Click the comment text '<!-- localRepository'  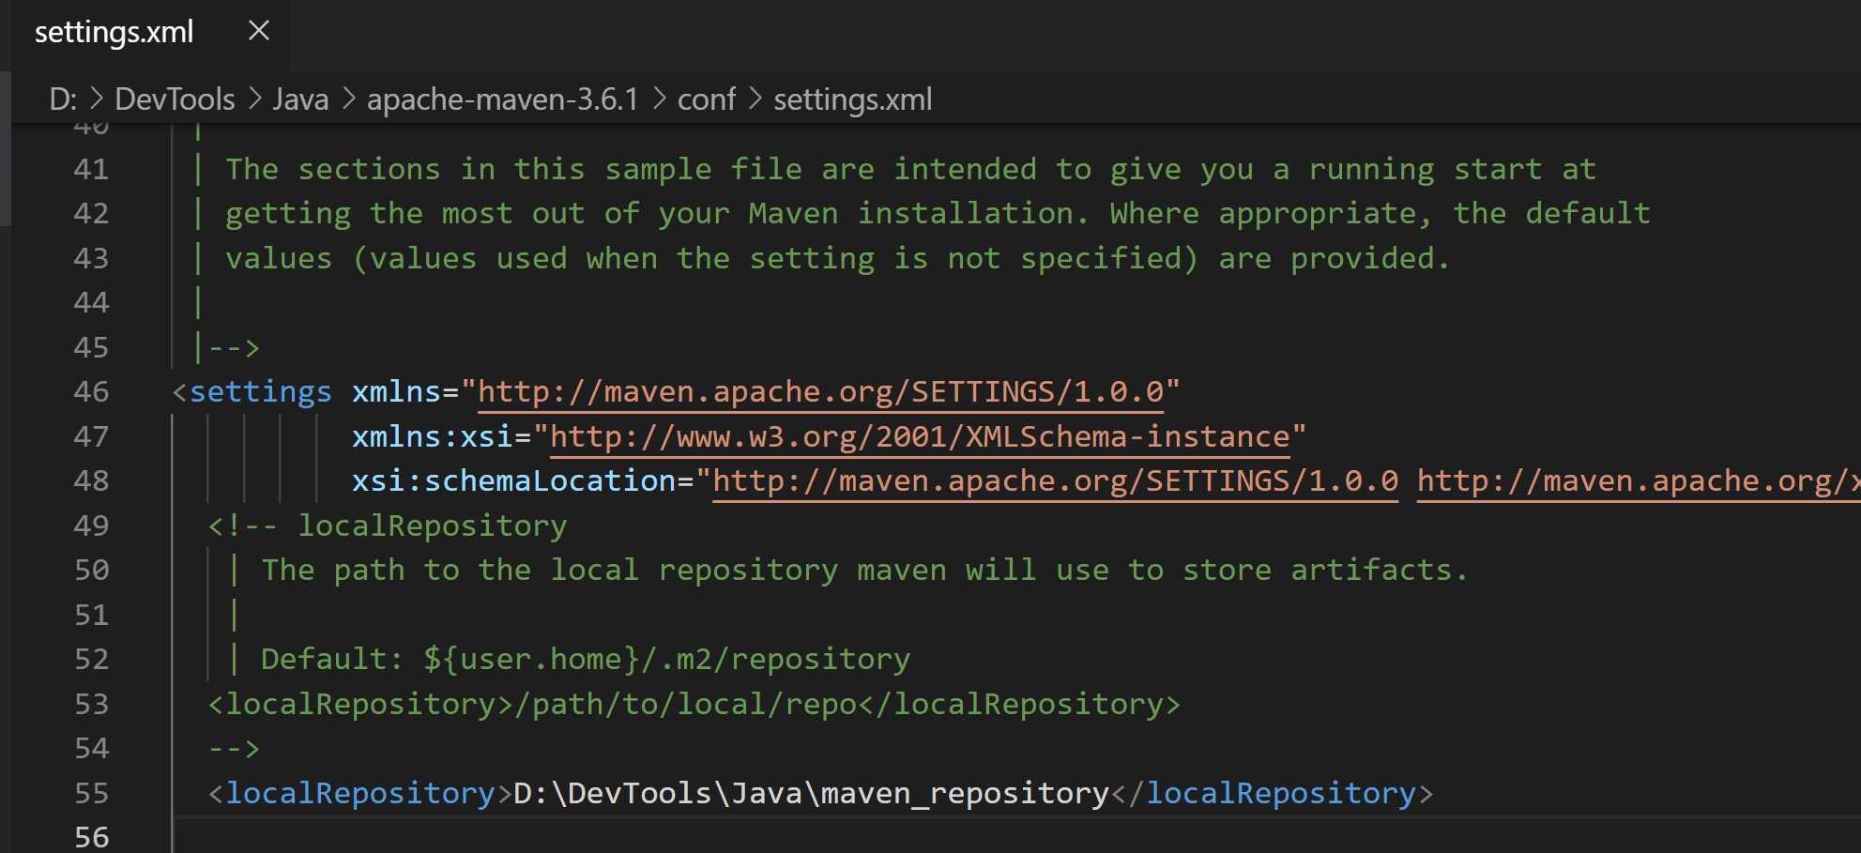(387, 526)
